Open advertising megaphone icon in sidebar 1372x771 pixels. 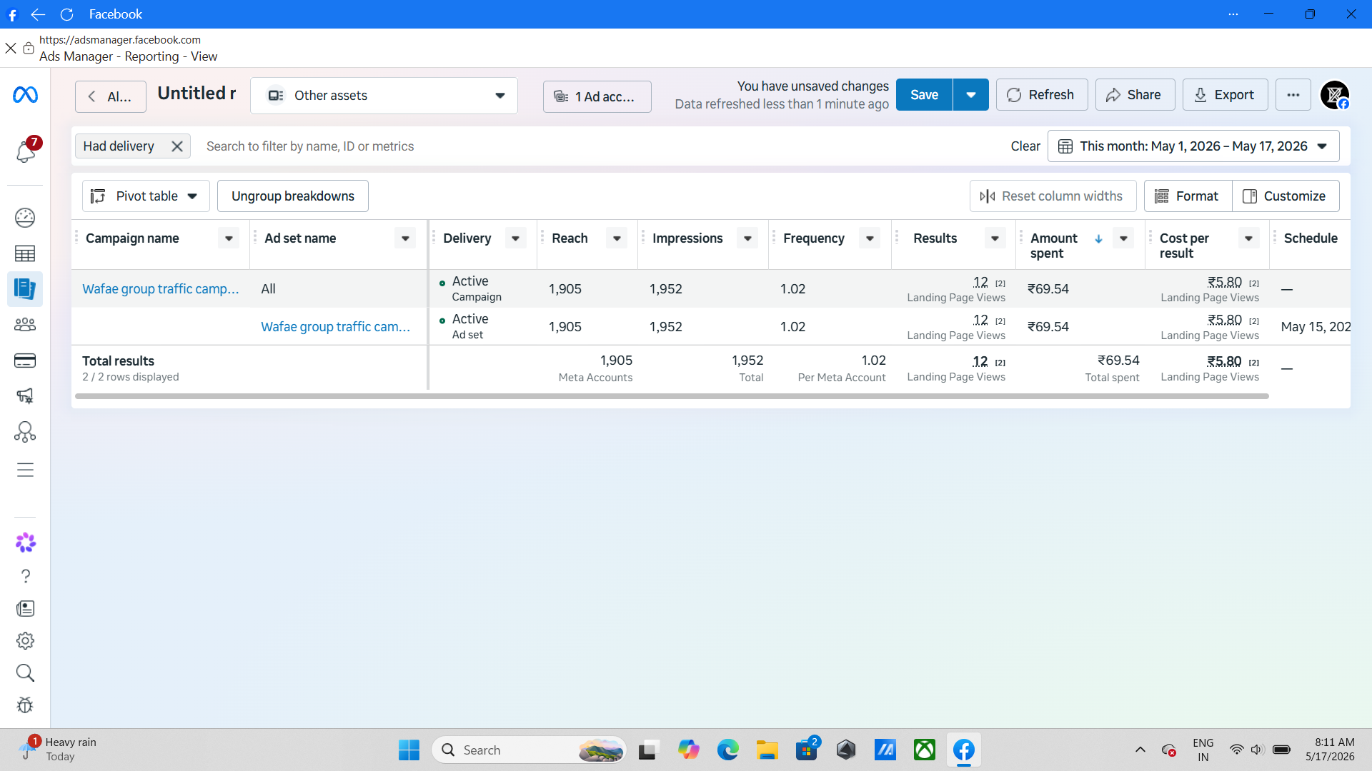(25, 396)
